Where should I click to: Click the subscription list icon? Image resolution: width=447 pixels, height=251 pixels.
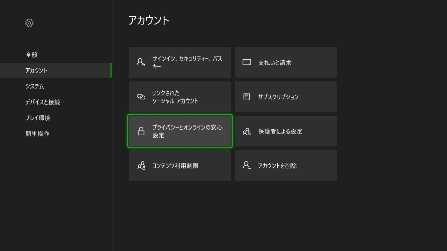coord(247,97)
